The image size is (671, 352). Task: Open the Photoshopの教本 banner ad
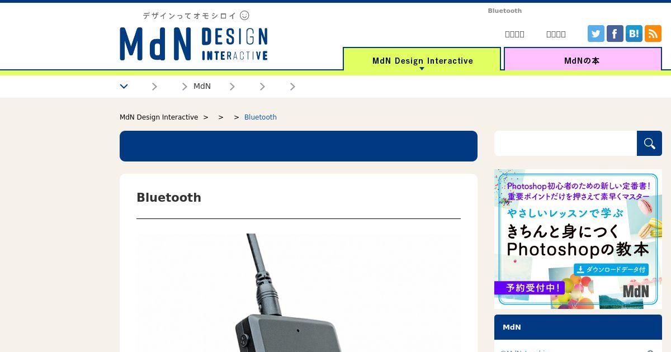(578, 239)
